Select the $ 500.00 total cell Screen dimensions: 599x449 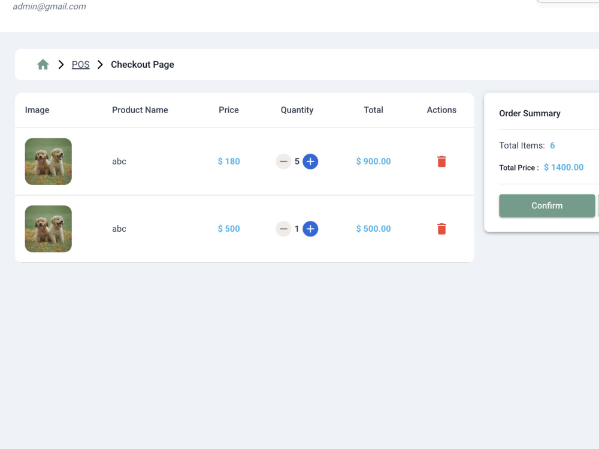coord(373,229)
